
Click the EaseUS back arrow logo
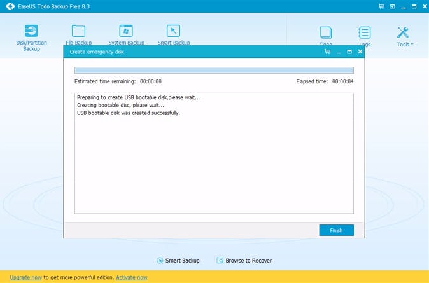[10, 6]
